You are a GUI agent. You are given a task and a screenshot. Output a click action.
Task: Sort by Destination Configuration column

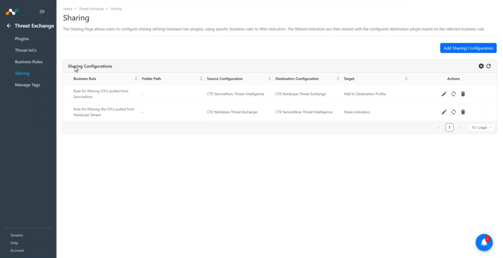(338, 78)
